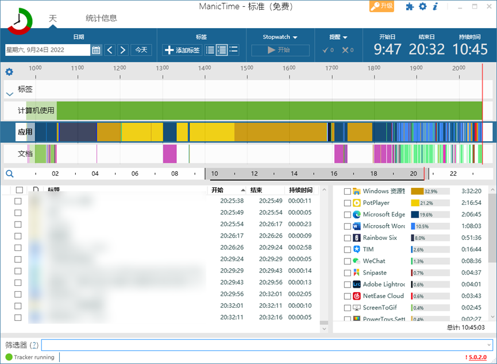Collapse the 标签 timeline row chevron
497x364 pixels.
[9, 94]
